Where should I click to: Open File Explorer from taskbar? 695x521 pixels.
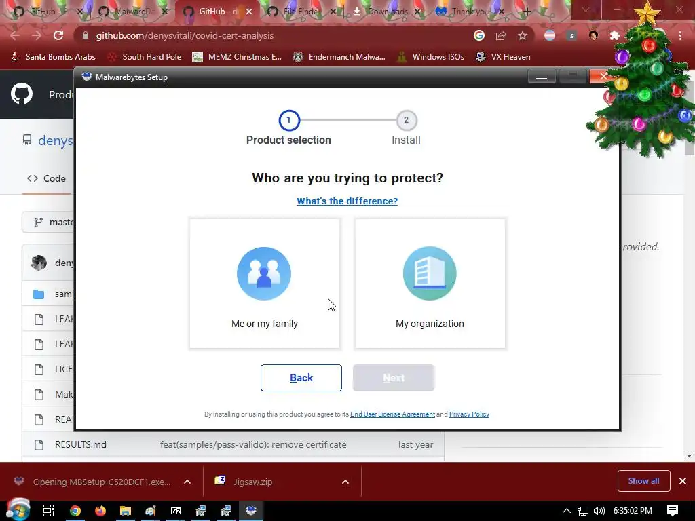coord(126,511)
